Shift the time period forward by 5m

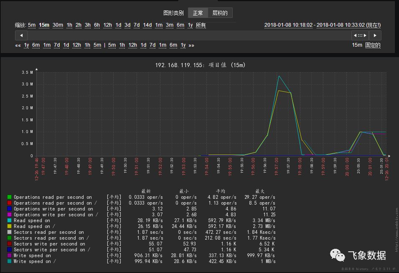tap(112, 45)
